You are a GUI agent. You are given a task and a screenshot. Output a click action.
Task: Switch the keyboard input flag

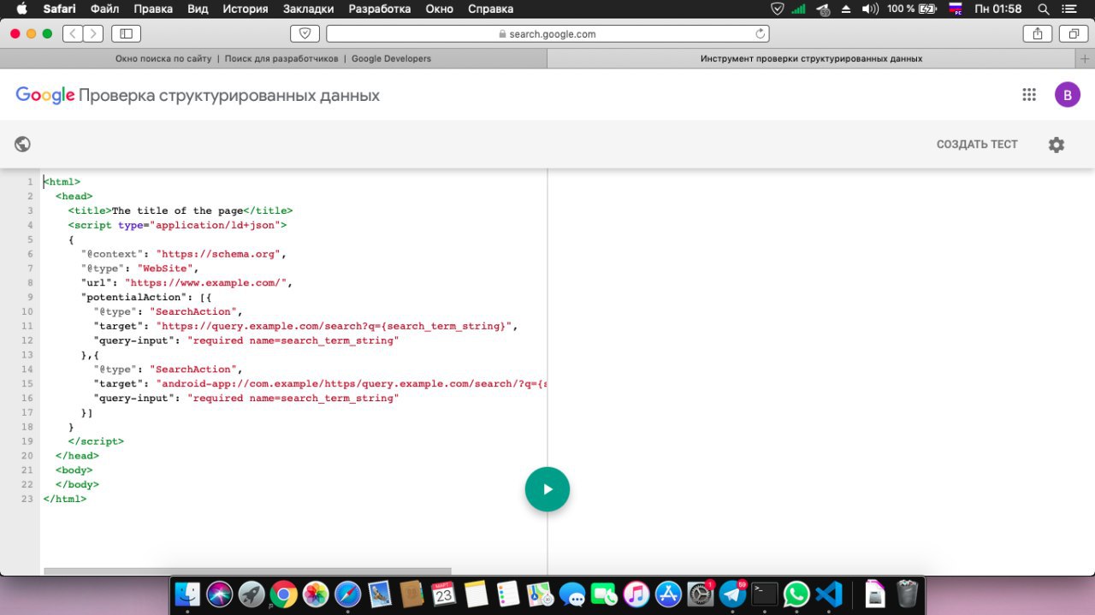tap(957, 9)
